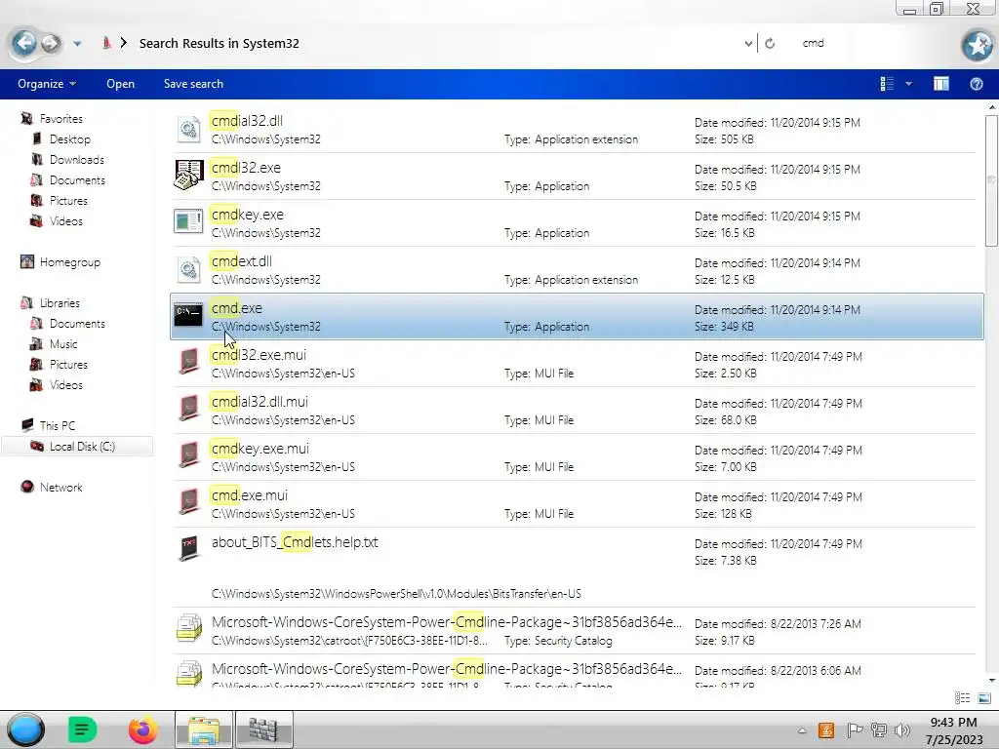Open the green notes app on taskbar
The image size is (999, 749).
click(x=82, y=729)
